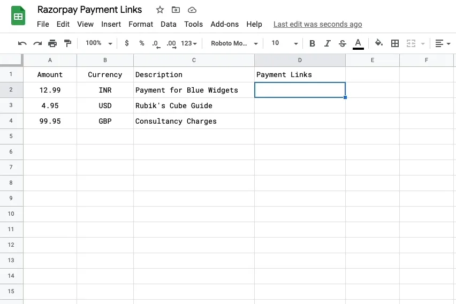Image resolution: width=456 pixels, height=304 pixels.
Task: Open the Add-ons menu
Action: tap(224, 24)
